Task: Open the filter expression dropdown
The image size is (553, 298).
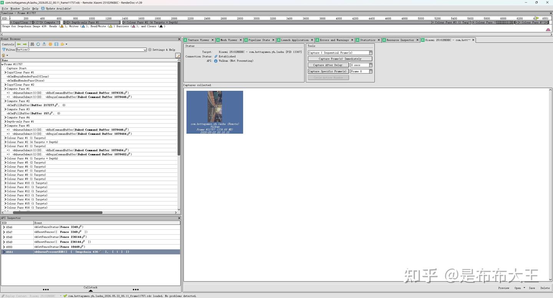Action: tap(145, 50)
